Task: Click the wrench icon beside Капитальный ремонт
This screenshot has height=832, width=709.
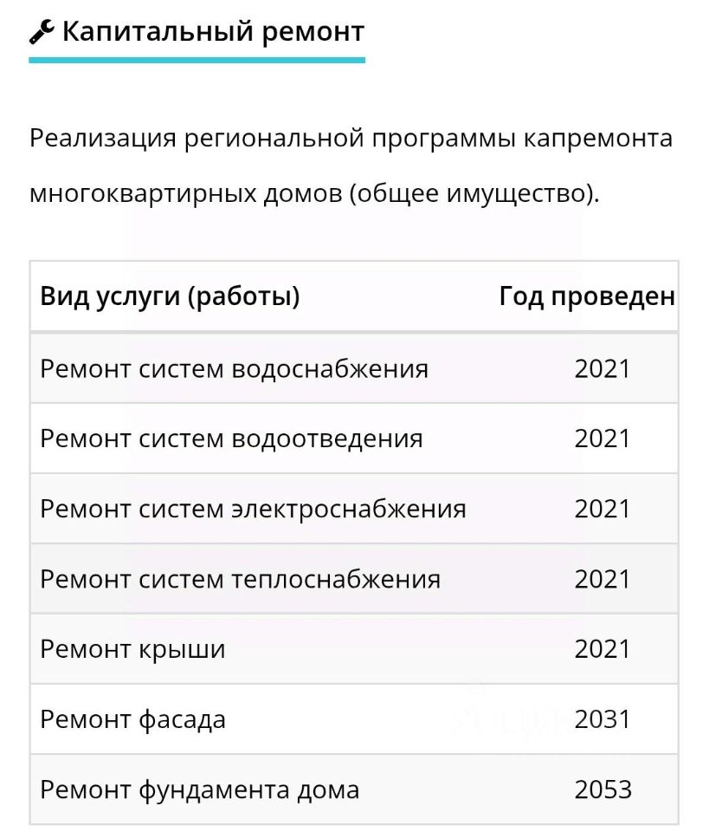Action: pyautogui.click(x=42, y=33)
